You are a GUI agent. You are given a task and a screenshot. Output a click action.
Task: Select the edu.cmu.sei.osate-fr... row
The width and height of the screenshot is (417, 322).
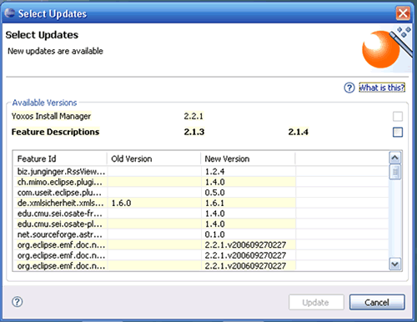point(200,214)
